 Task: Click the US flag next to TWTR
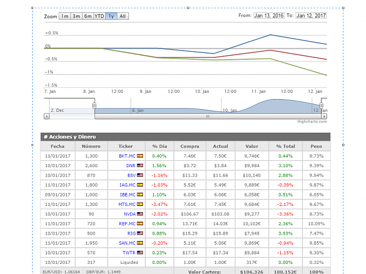coord(140,253)
